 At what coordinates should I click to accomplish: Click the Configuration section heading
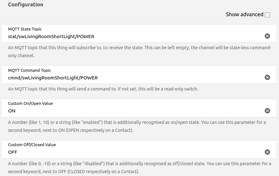(x=26, y=5)
